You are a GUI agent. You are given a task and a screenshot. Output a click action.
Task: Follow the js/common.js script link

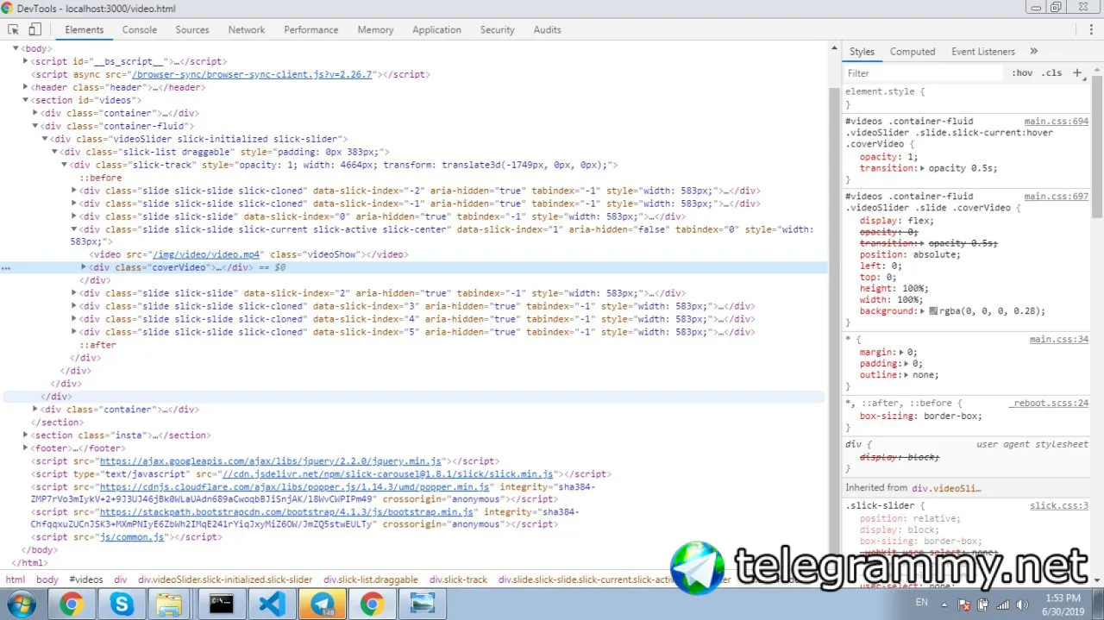[x=131, y=537]
